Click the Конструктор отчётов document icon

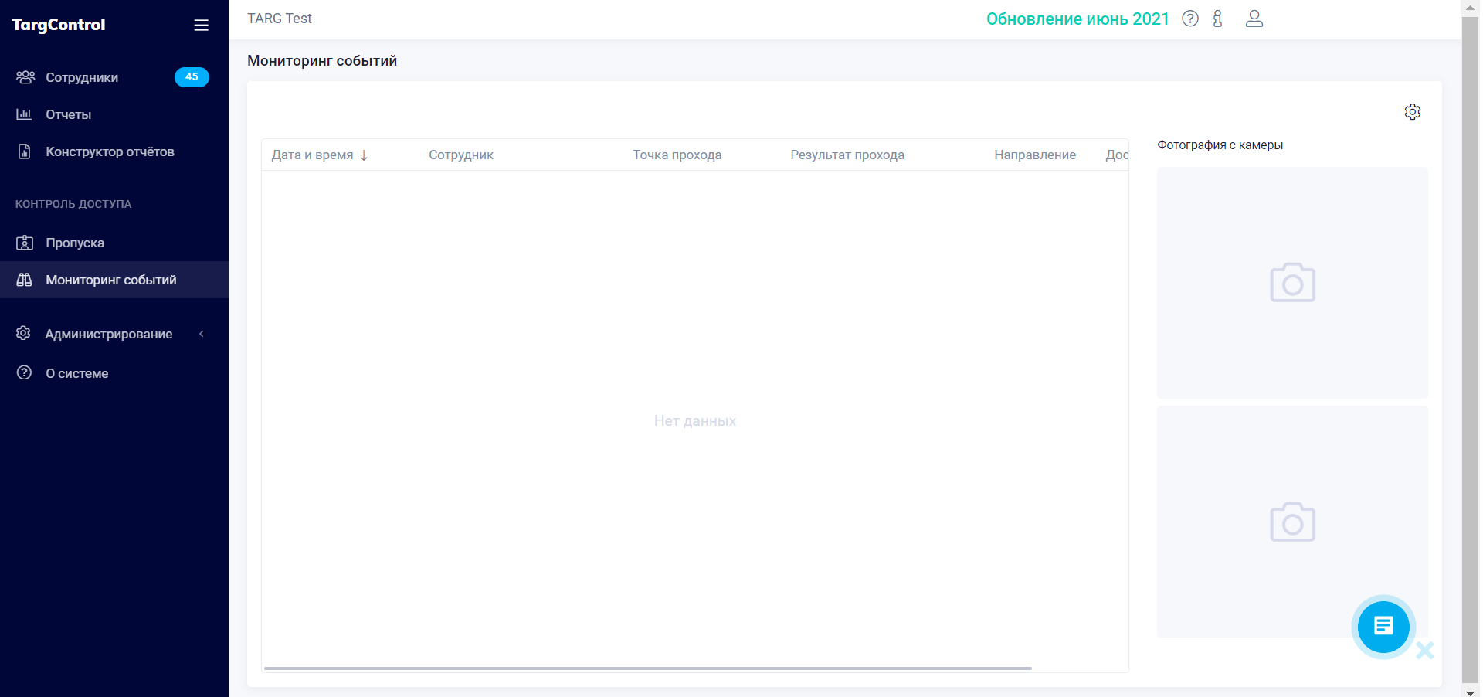pyautogui.click(x=25, y=151)
